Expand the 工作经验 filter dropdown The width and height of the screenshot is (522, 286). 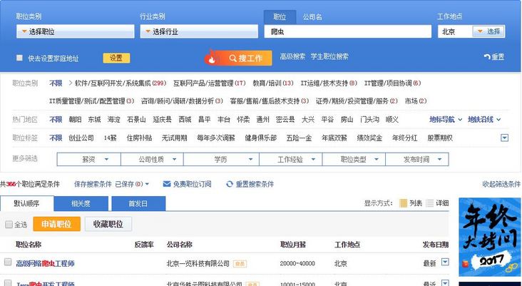291,160
